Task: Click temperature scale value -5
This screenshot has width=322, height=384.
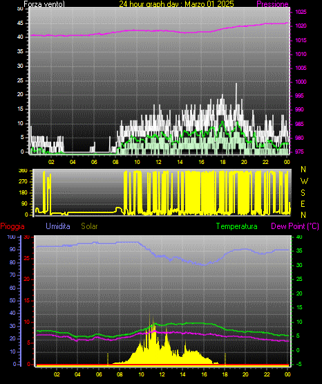Action: [299, 364]
